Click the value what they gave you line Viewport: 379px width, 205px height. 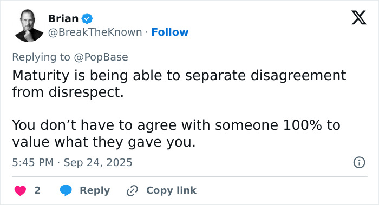pos(104,142)
